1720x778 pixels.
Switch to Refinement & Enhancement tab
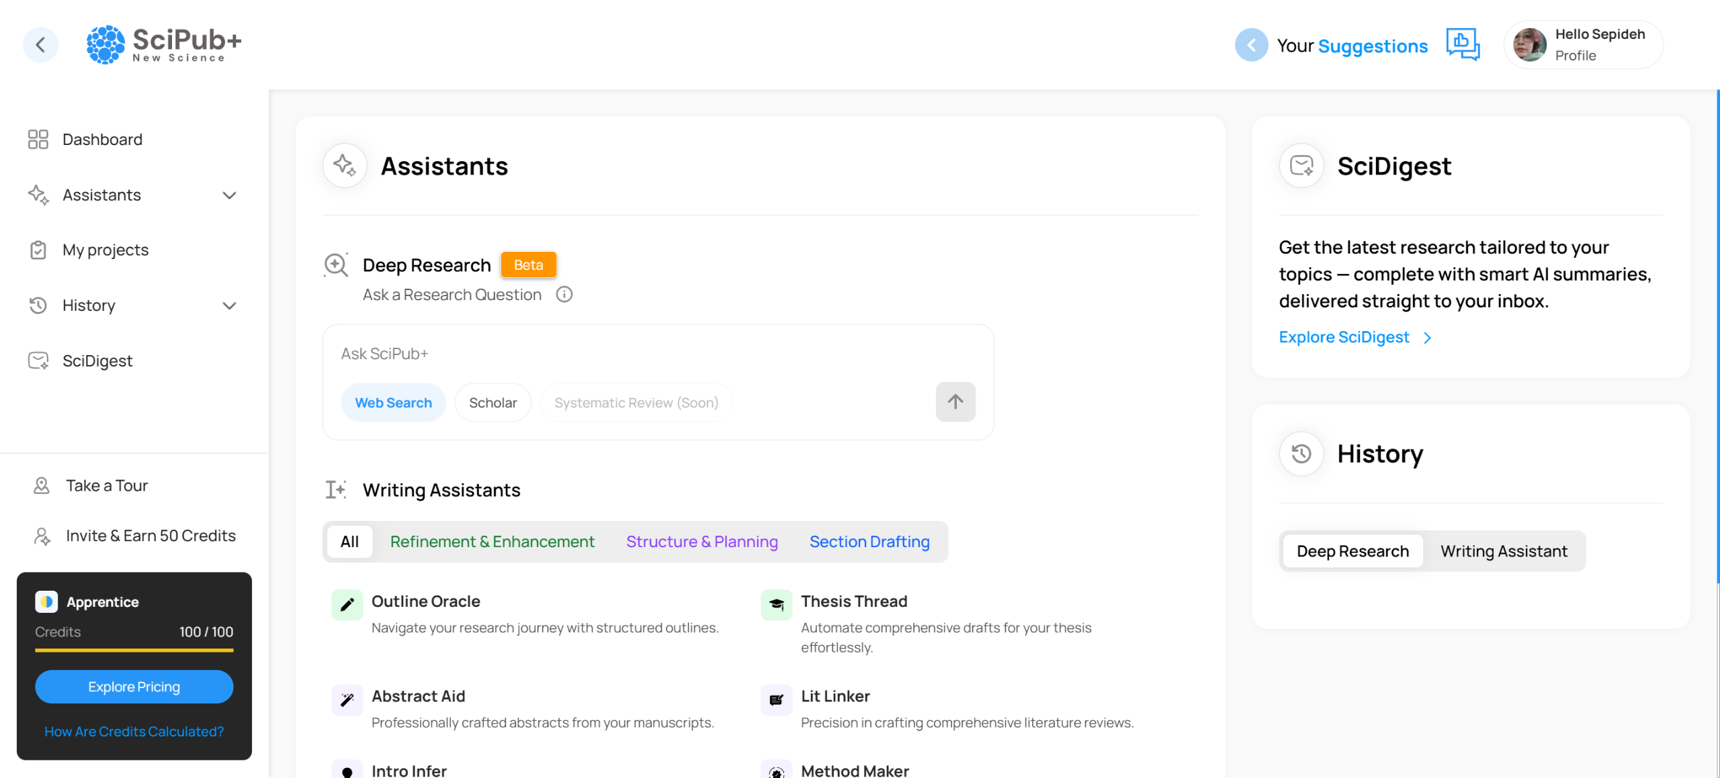492,542
